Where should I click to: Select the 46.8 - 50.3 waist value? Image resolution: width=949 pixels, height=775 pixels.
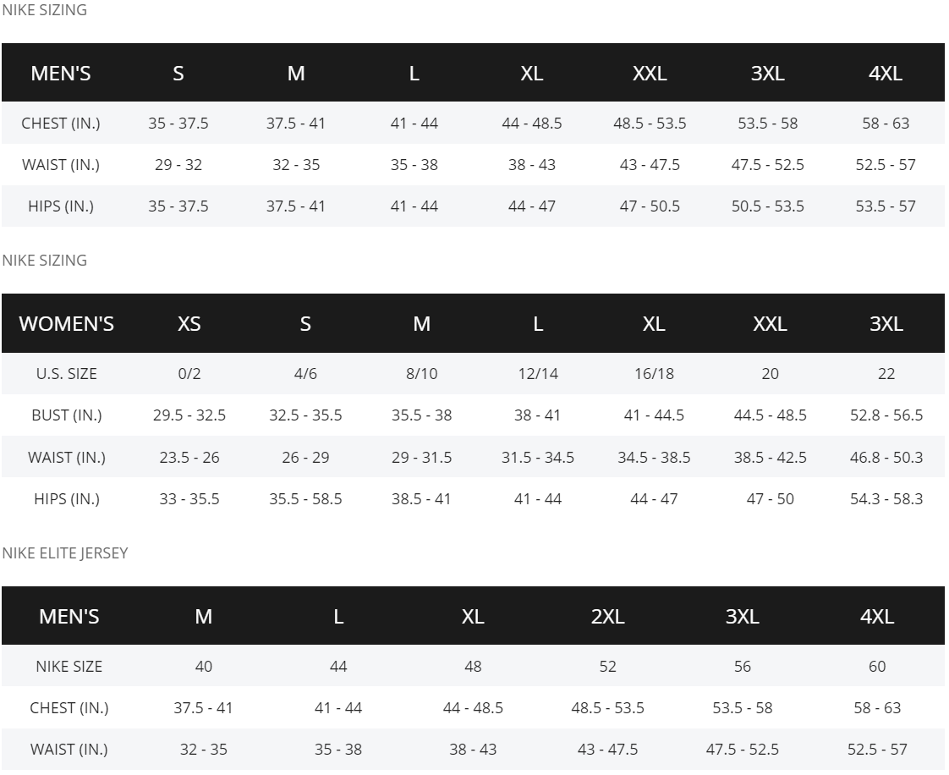[886, 458]
